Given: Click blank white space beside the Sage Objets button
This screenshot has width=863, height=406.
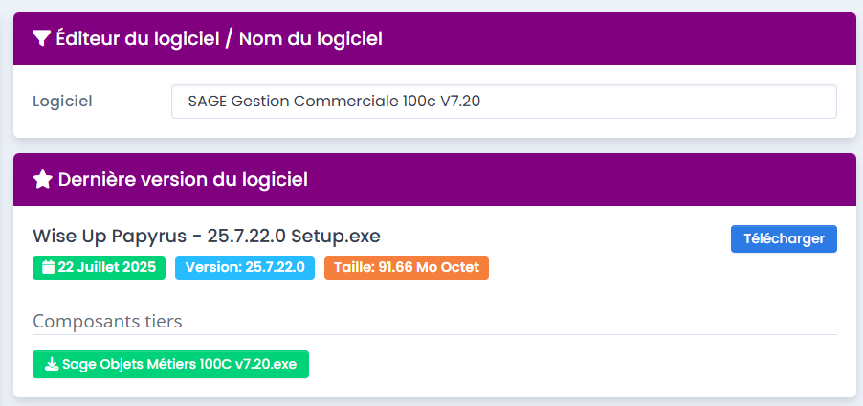Looking at the screenshot, I should pos(574,365).
